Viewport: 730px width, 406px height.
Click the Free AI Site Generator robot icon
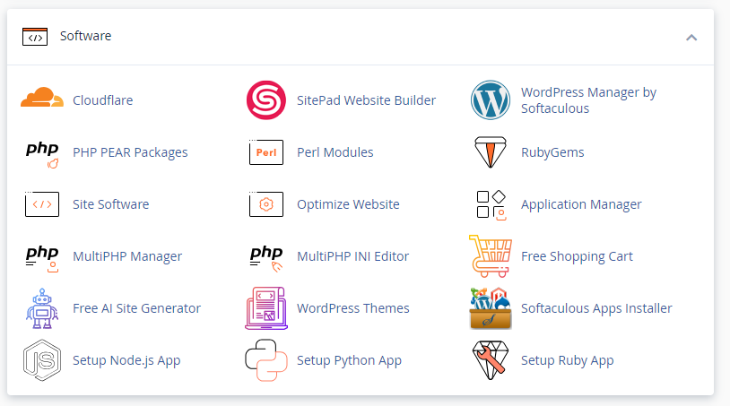coord(42,308)
